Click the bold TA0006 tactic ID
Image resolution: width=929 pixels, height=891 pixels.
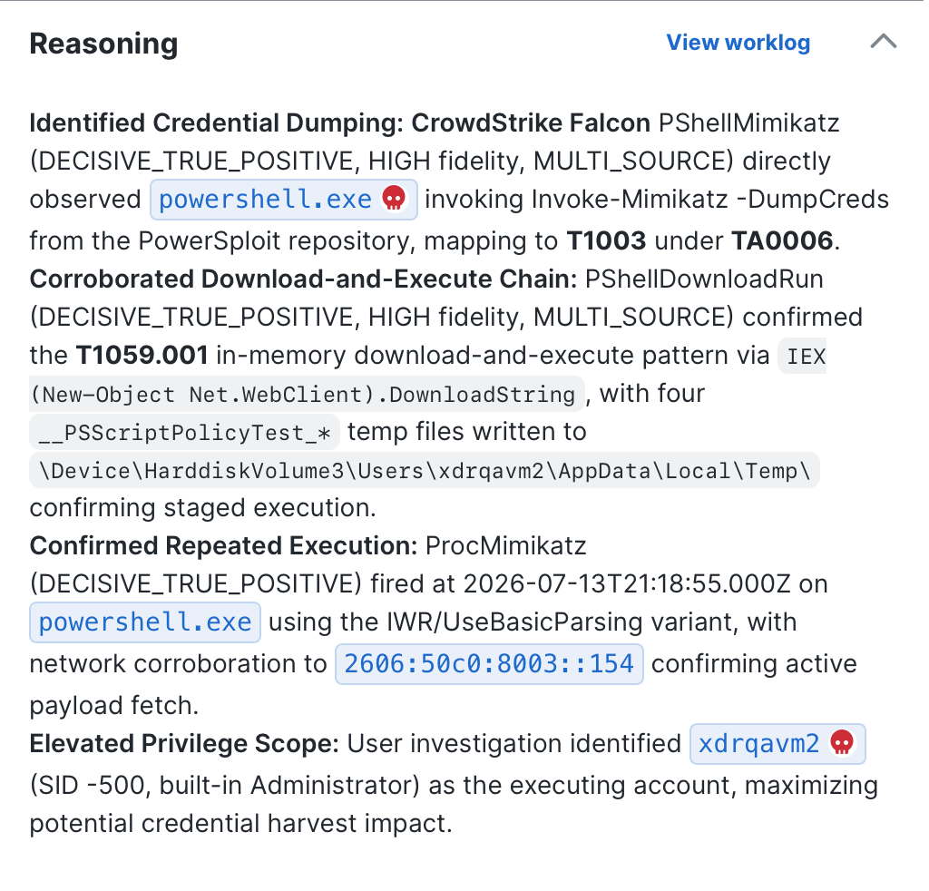pyautogui.click(x=782, y=240)
